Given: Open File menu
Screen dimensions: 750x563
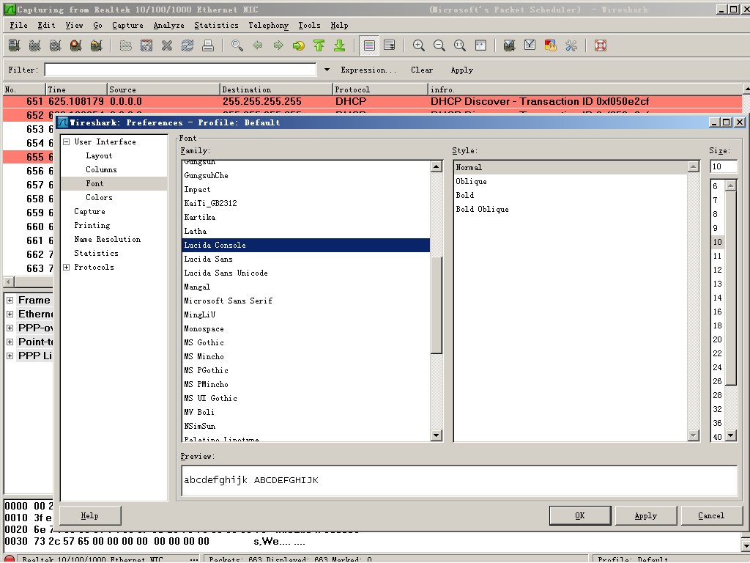Looking at the screenshot, I should [x=18, y=26].
